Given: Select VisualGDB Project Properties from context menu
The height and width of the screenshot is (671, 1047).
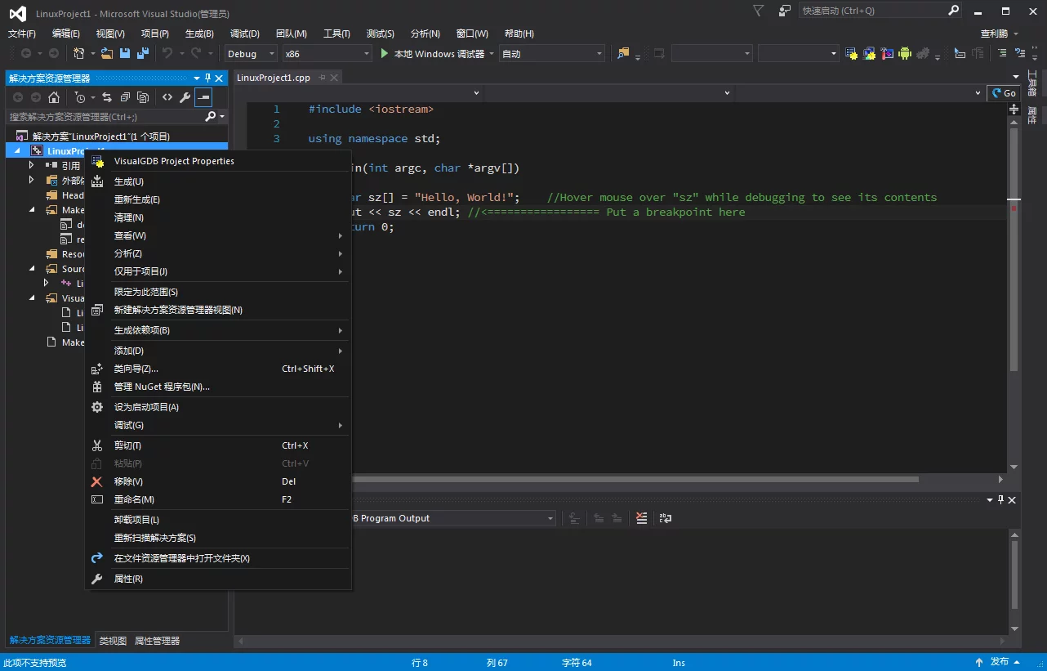Looking at the screenshot, I should tap(174, 161).
